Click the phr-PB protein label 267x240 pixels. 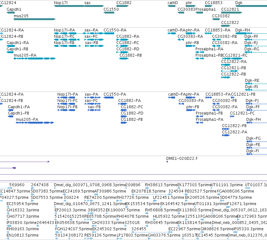pos(193,107)
